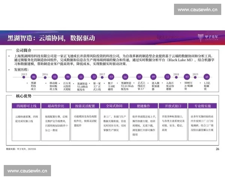The height and width of the screenshot is (180, 225).
Task: Click the 12 circle above 第一家工厂正式上线
Action: [x=94, y=77]
